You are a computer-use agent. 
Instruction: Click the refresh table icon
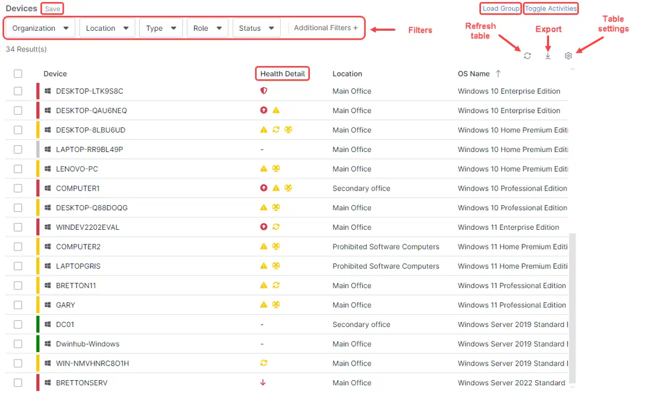(x=527, y=56)
